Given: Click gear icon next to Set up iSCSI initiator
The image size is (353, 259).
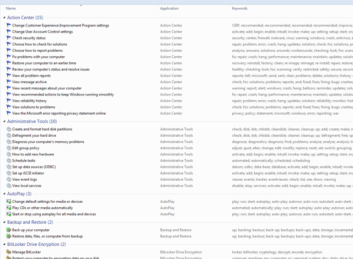Looking at the screenshot, I should pos(9,173).
